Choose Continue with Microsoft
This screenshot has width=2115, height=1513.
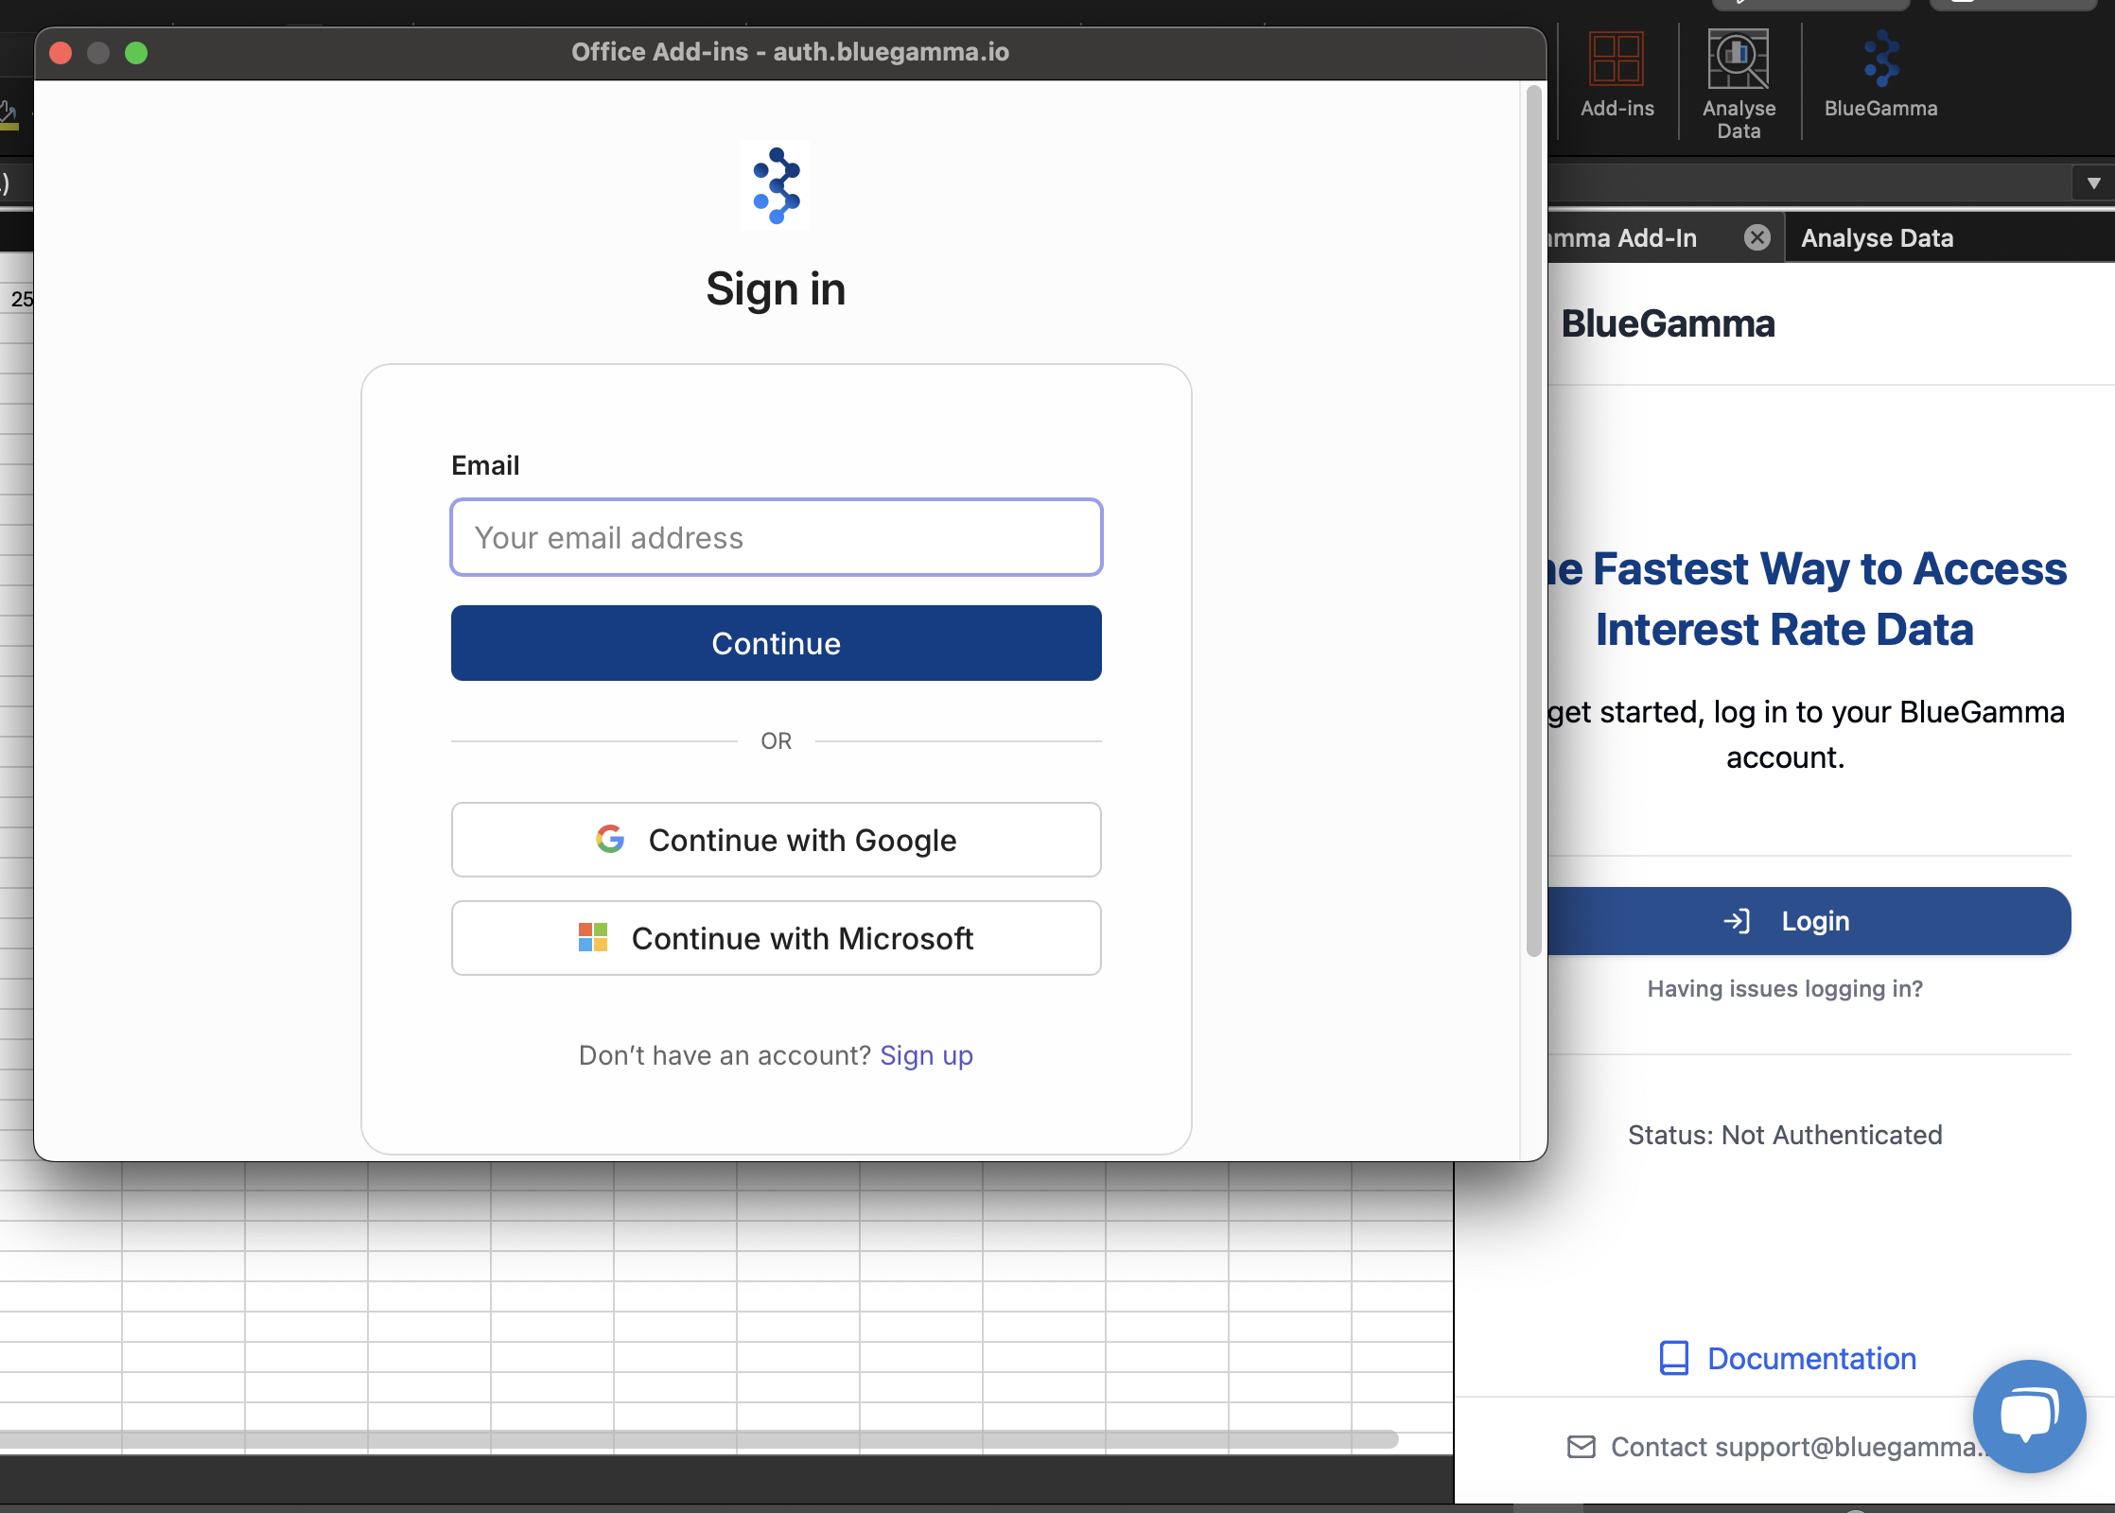pos(777,938)
